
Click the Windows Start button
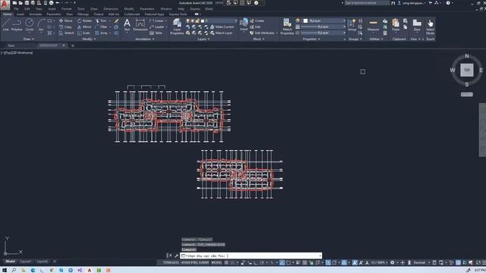[x=5, y=270]
